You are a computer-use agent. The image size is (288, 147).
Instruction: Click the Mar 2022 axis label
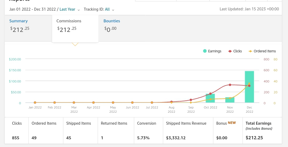[74, 109]
